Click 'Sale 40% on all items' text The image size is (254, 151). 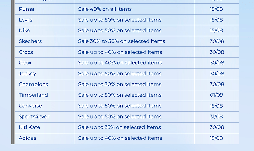pyautogui.click(x=105, y=9)
